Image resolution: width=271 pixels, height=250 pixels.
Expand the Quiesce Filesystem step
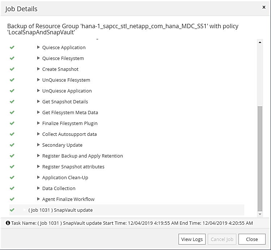click(39, 58)
